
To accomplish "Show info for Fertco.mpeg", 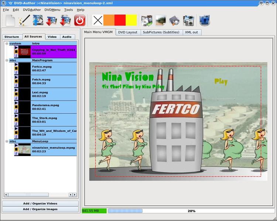I will click(16, 72).
